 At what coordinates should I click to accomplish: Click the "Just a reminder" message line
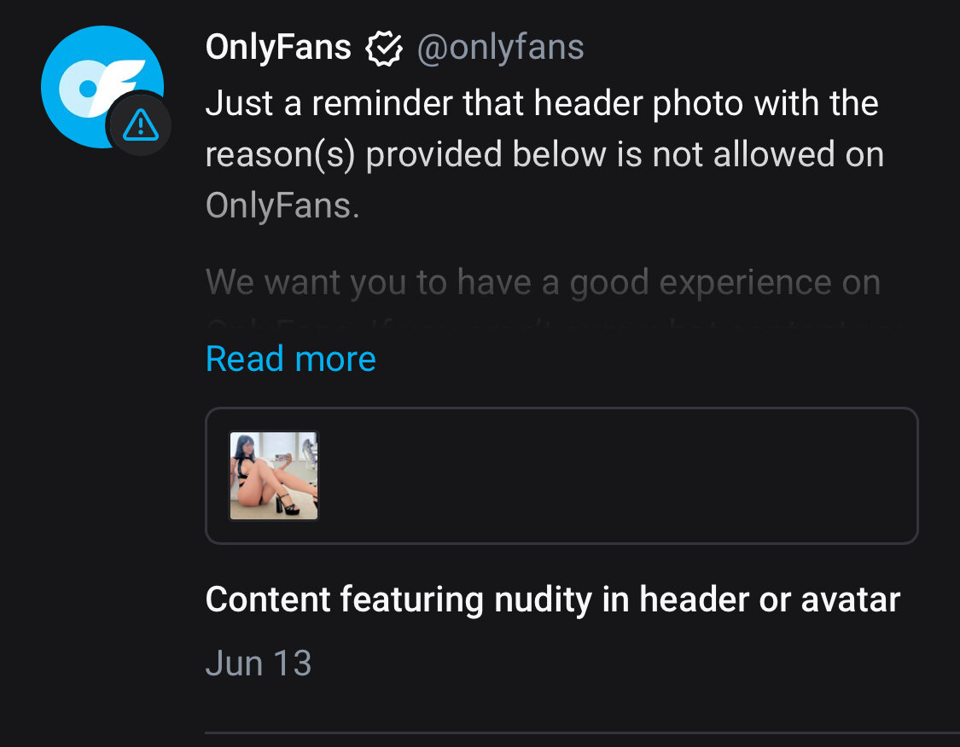coord(542,103)
